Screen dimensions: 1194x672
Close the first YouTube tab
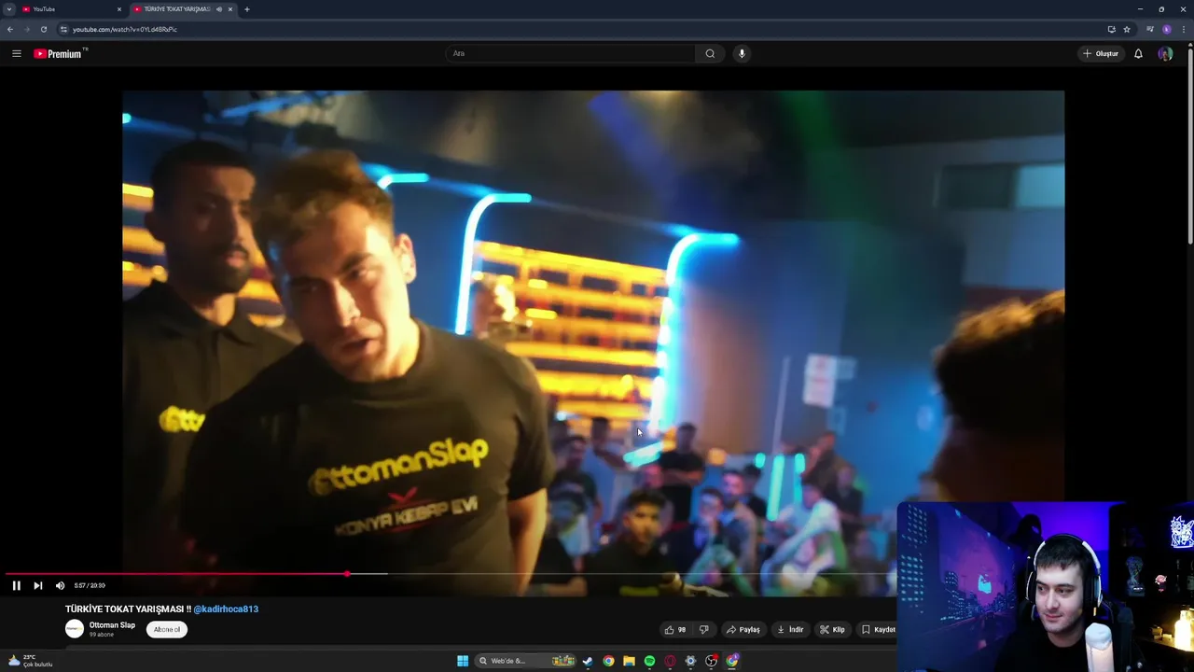click(x=118, y=9)
